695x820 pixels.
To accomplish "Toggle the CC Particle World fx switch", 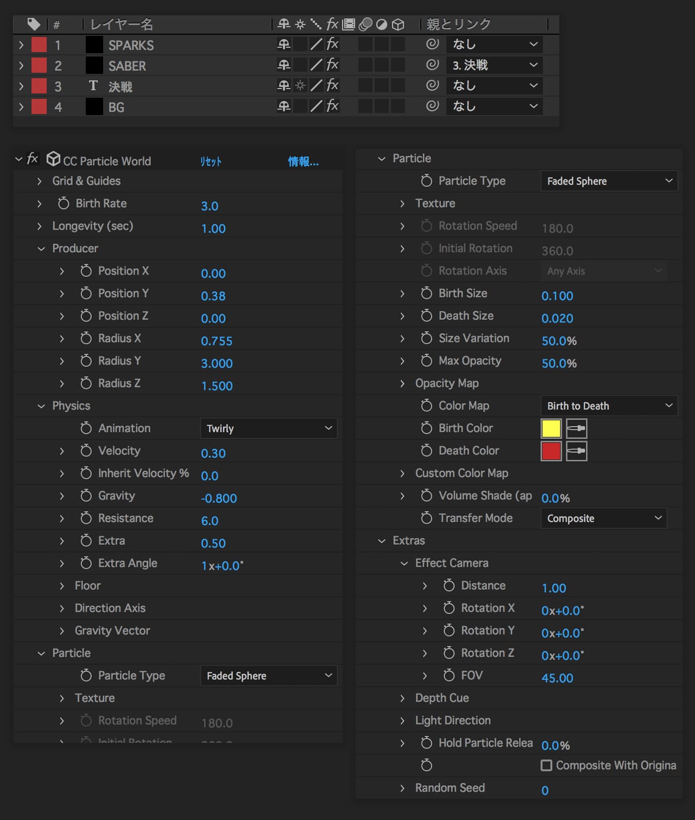I will click(33, 159).
